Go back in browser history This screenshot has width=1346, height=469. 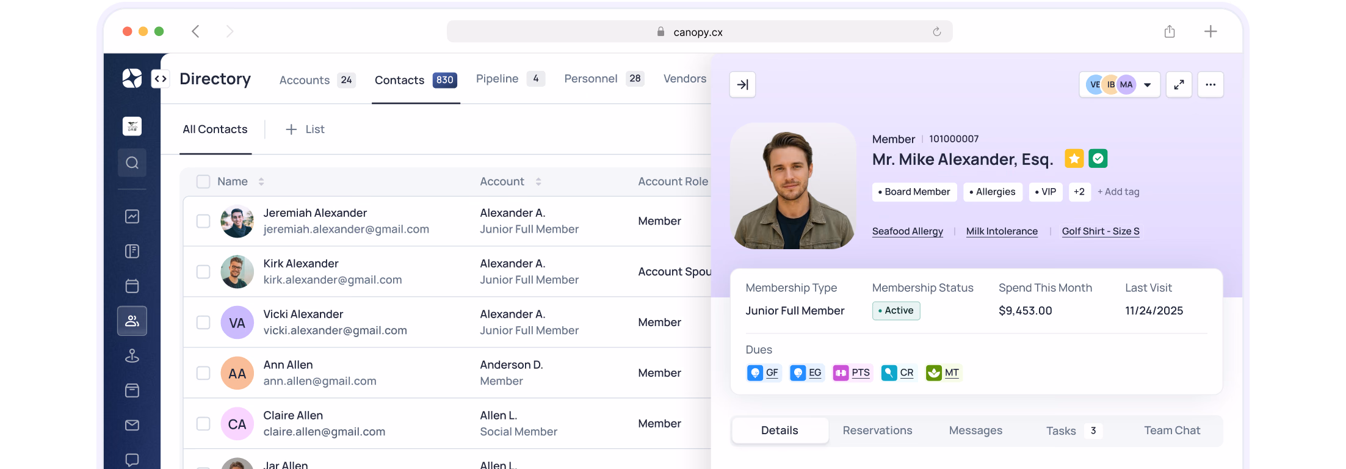[x=195, y=31]
